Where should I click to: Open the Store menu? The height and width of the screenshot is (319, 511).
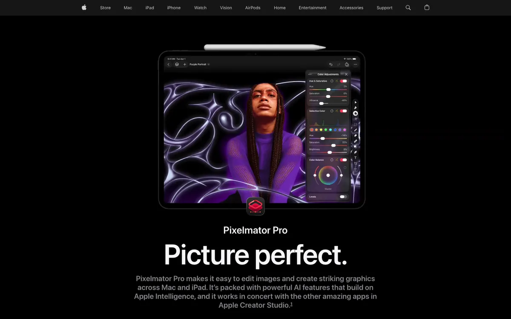105,8
